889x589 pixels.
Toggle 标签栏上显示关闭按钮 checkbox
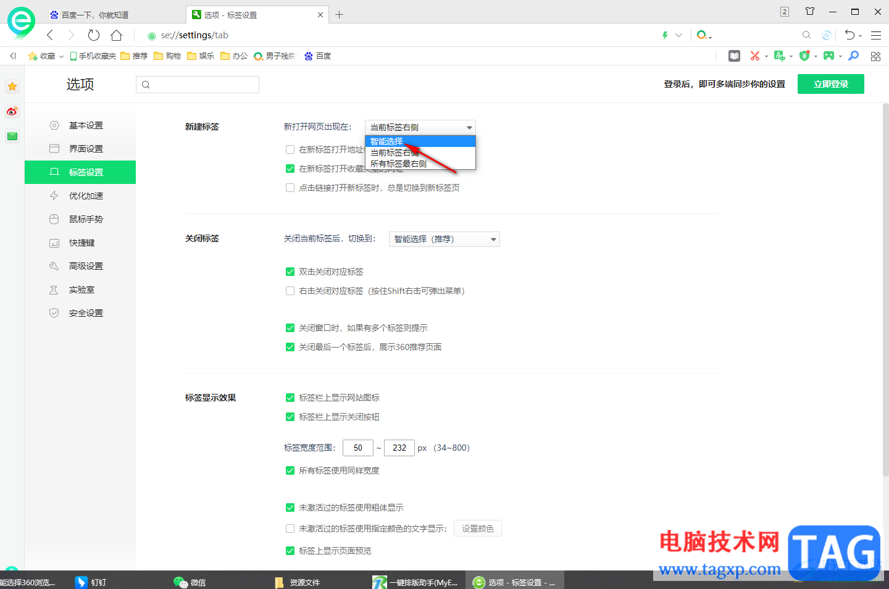(290, 417)
